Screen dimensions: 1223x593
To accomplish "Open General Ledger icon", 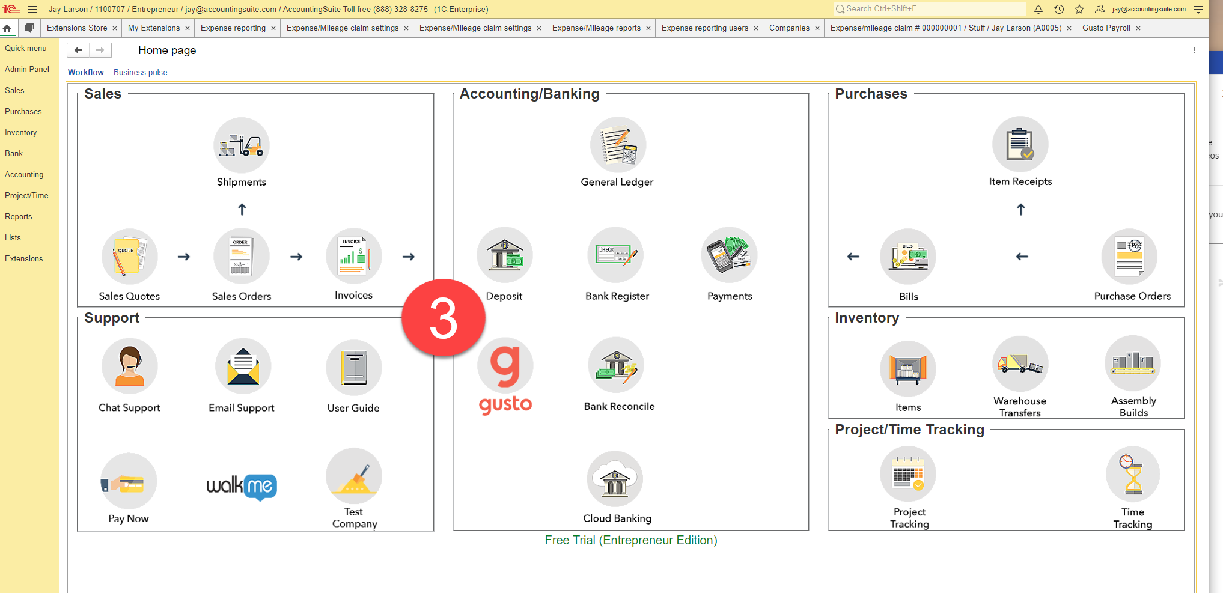I will pos(617,145).
